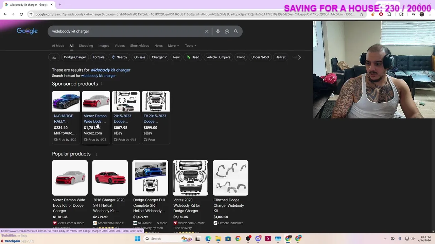This screenshot has width=435, height=244.
Task: Open Clinched Dodge Charger Widebody Kit thumbnail
Action: (x=230, y=178)
